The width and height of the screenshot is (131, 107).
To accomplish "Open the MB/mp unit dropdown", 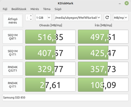I will pyautogui.click(x=121, y=17).
